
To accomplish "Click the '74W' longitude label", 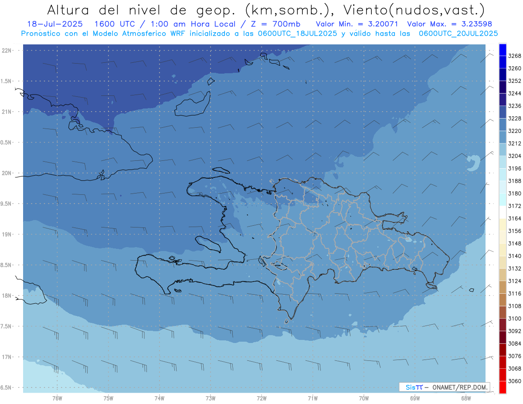I will (x=160, y=398).
